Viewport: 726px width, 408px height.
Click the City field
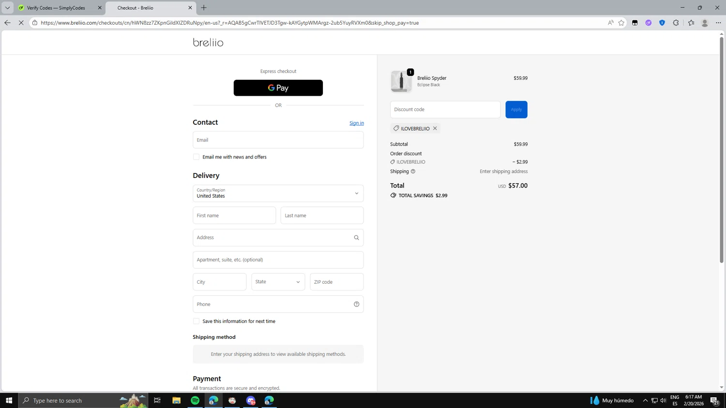click(220, 282)
